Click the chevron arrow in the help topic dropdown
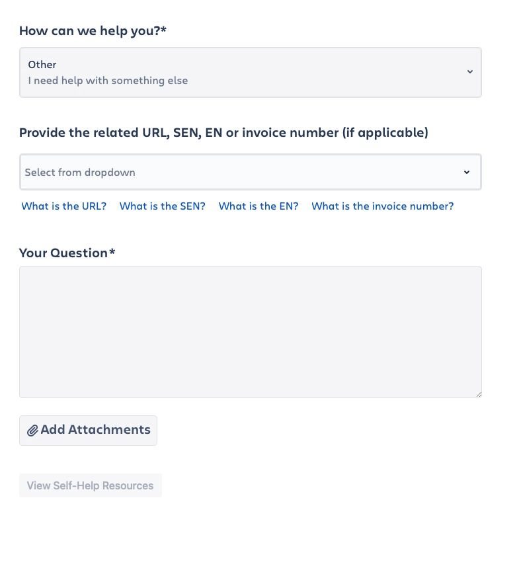Image resolution: width=519 pixels, height=578 pixels. 470,71
